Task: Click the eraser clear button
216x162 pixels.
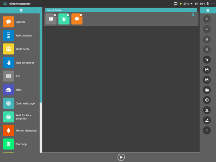Action: tap(207, 59)
